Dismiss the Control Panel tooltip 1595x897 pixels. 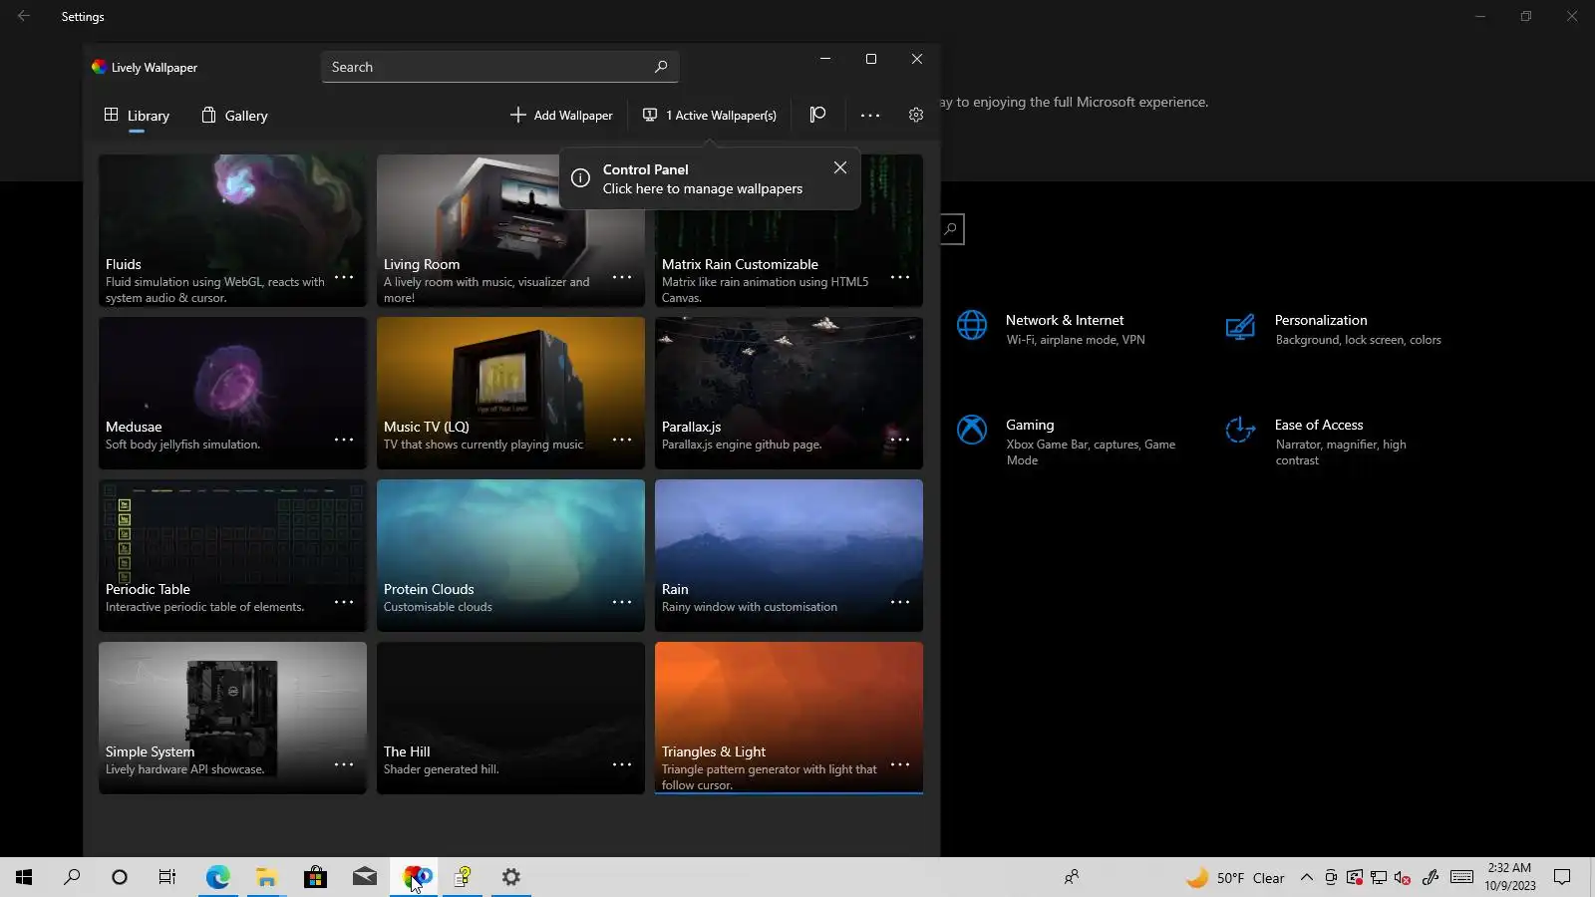839,167
